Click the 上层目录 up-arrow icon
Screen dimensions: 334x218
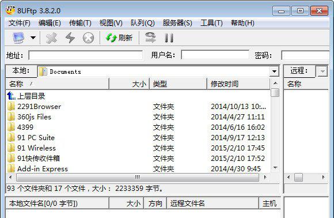[x=11, y=96]
